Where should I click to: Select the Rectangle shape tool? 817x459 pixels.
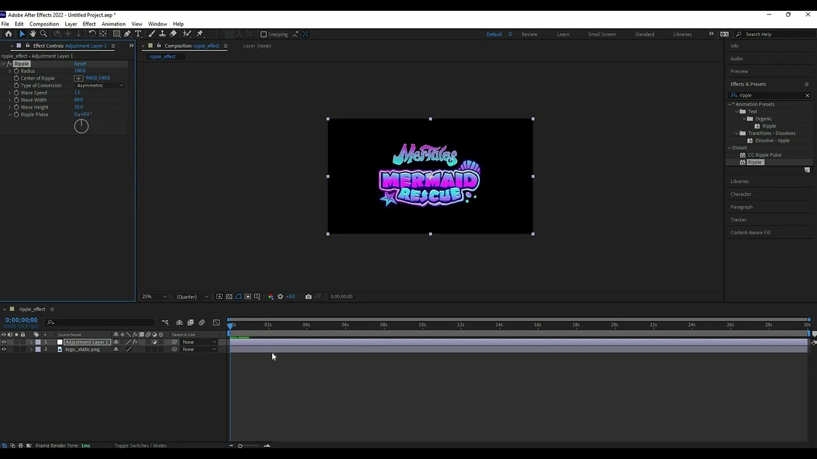click(x=117, y=34)
